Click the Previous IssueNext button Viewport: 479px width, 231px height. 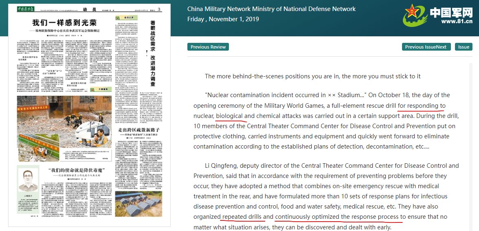pos(426,47)
